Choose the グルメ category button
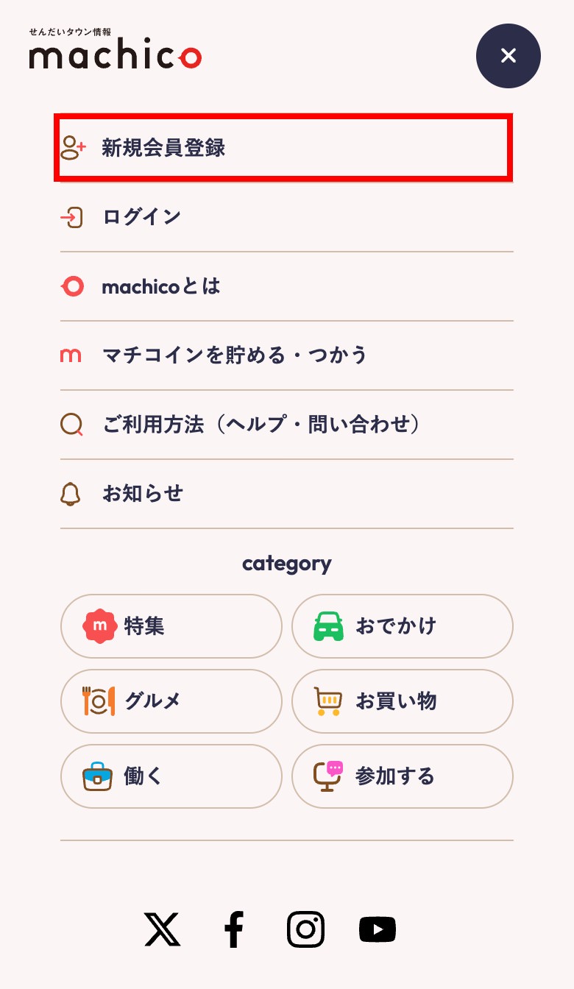The image size is (574, 989). pos(171,701)
